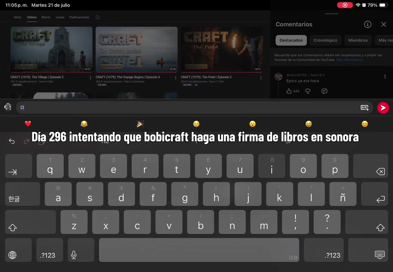Tap the battery indicator in status bar

click(384, 5)
